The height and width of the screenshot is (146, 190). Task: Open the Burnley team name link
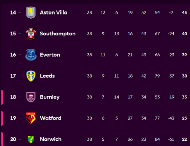tap(50, 97)
